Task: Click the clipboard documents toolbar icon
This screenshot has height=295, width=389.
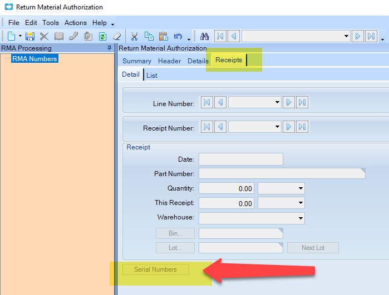Action: (88, 37)
